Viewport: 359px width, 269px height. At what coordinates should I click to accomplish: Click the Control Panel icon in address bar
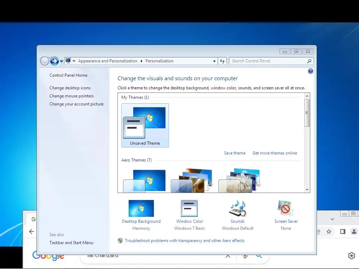(68, 61)
